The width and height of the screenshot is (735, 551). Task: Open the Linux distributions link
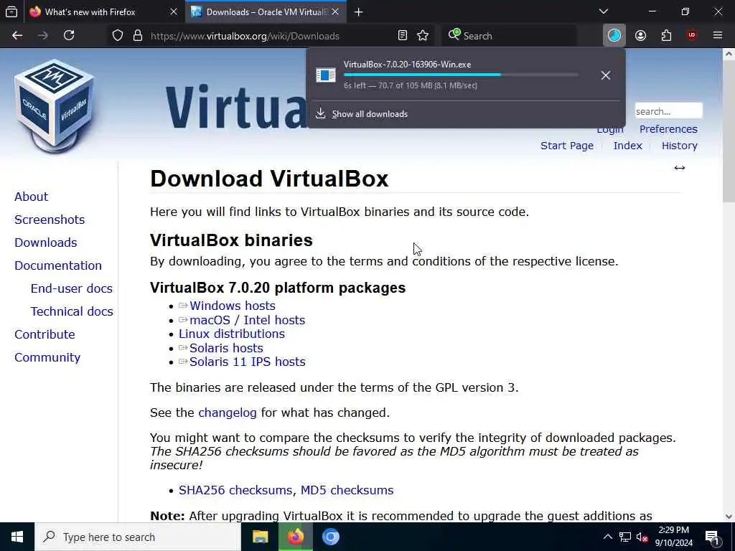[232, 334]
